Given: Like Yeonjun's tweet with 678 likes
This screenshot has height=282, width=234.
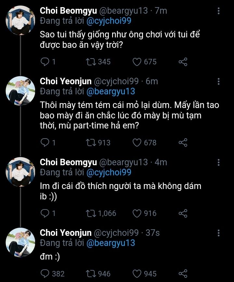Looking at the screenshot, I should [x=138, y=142].
